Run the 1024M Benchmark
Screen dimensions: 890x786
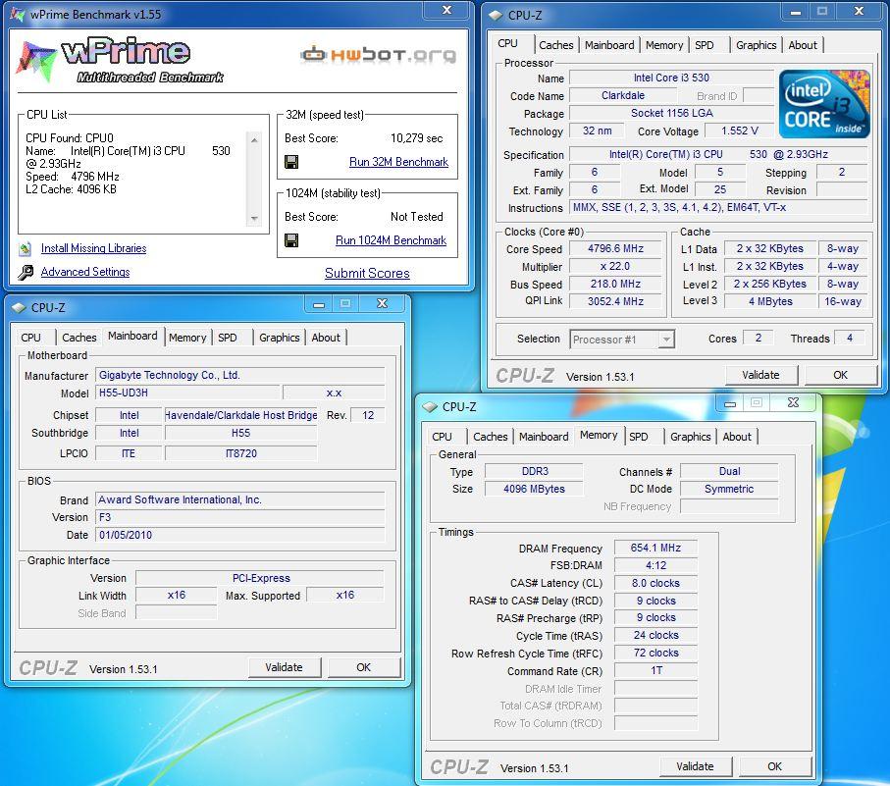point(391,240)
